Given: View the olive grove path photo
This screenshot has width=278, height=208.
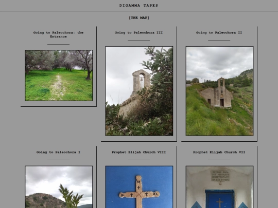Looking at the screenshot, I should tap(59, 75).
